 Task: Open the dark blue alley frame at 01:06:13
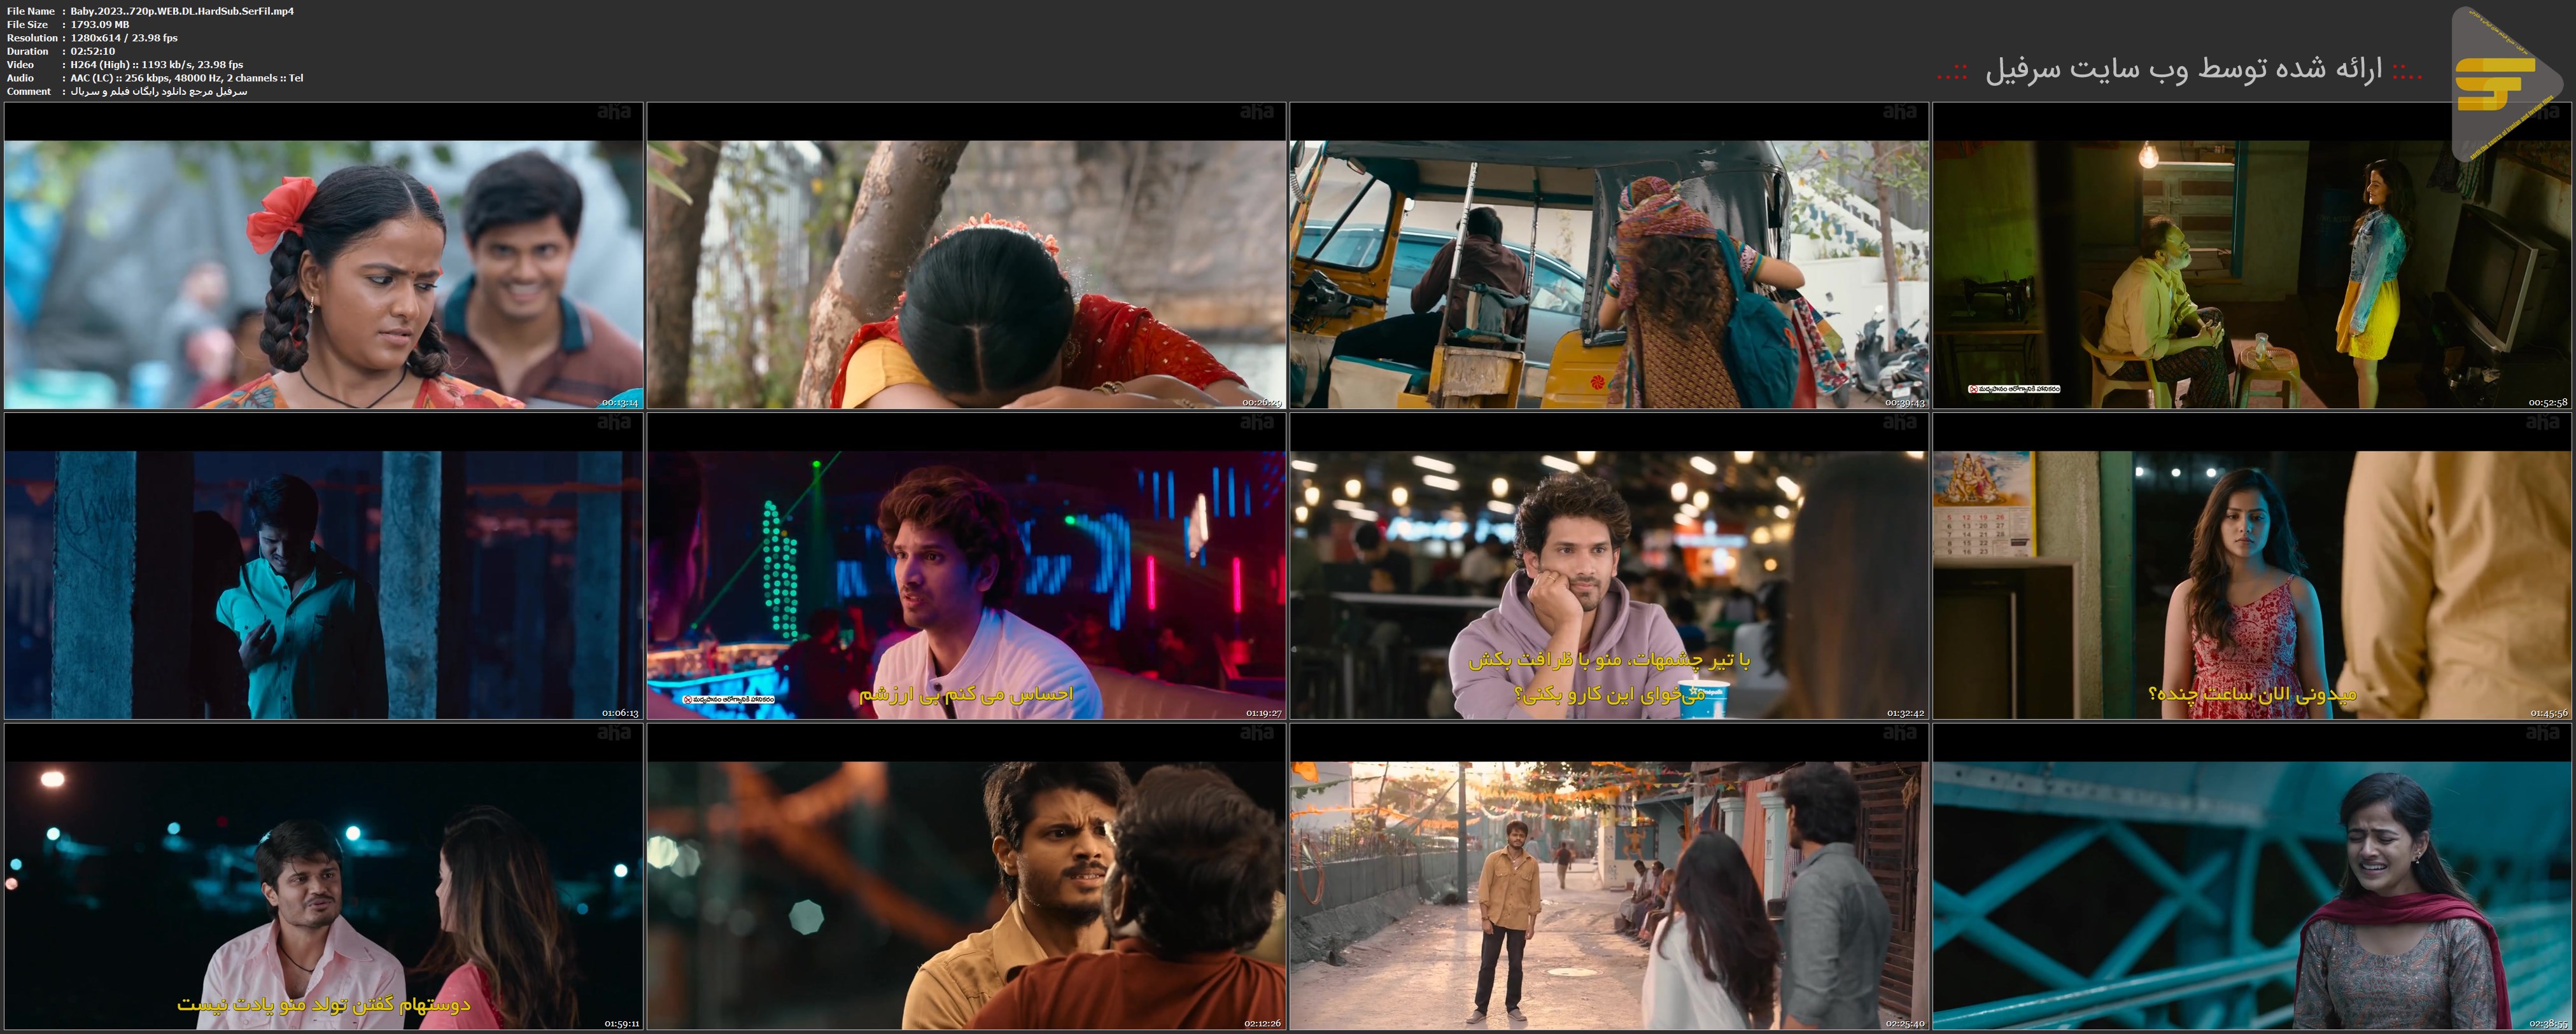tap(323, 566)
